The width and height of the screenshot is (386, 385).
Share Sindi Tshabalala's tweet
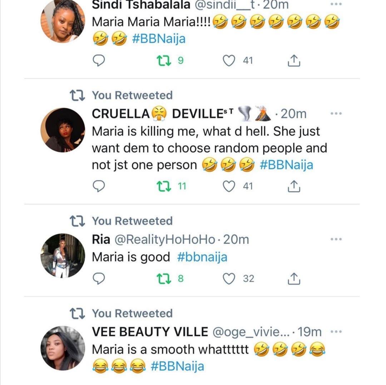point(294,61)
